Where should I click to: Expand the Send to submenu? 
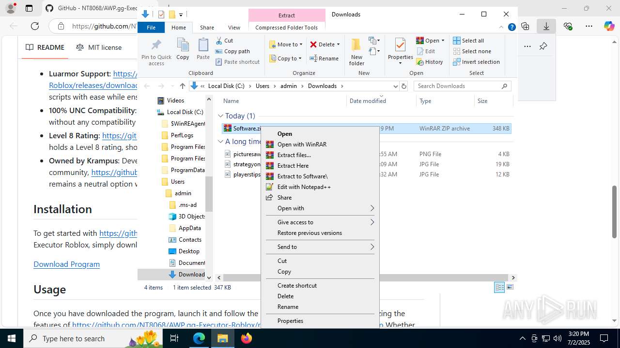pyautogui.click(x=320, y=246)
